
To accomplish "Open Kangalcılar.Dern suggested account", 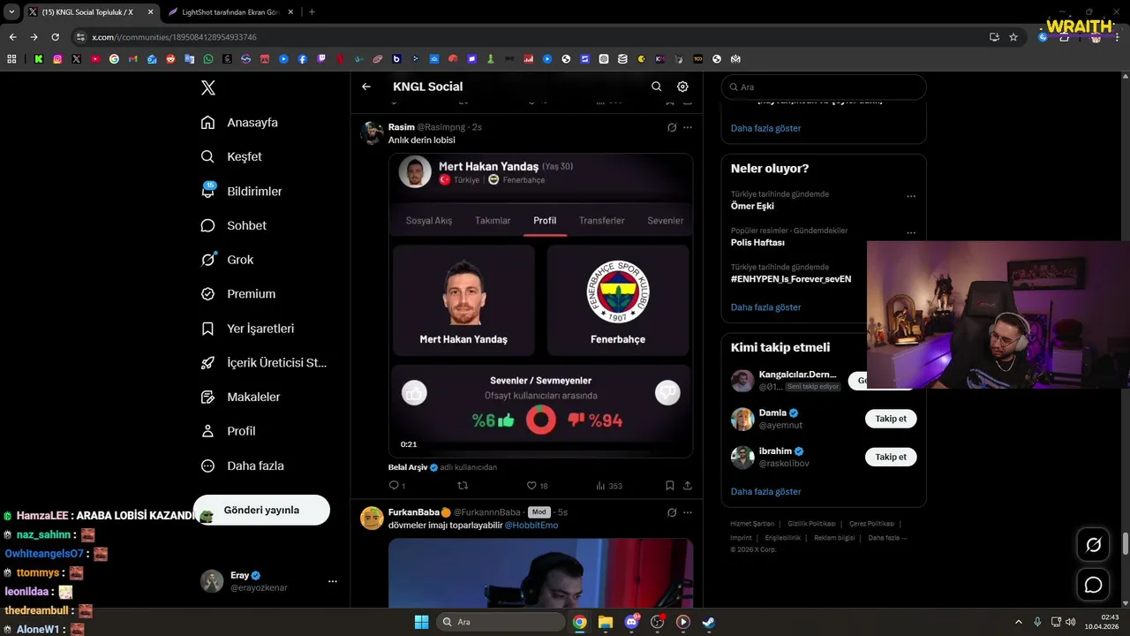I will coord(797,375).
